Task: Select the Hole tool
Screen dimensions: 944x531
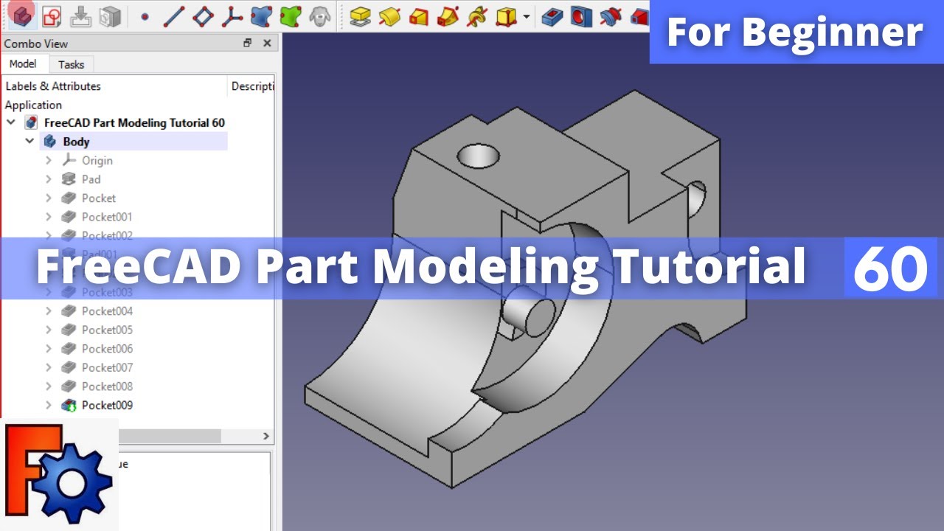Action: coord(581,16)
